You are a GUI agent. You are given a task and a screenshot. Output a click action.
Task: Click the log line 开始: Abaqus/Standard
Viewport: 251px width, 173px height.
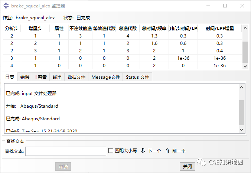(x=32, y=106)
